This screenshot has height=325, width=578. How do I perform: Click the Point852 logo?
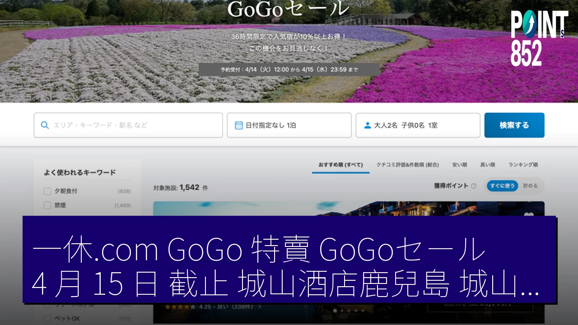[539, 37]
